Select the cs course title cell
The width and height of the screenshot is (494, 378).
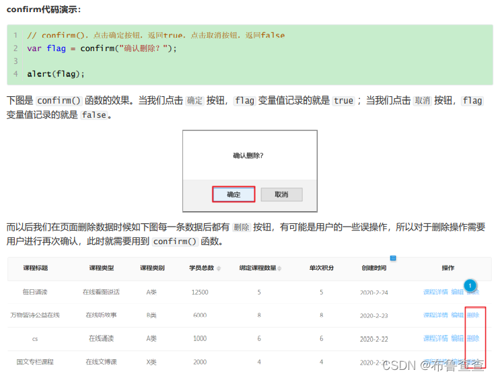tap(35, 339)
